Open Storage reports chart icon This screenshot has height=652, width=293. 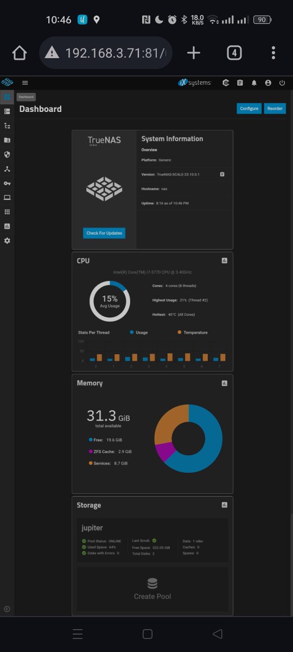click(225, 505)
